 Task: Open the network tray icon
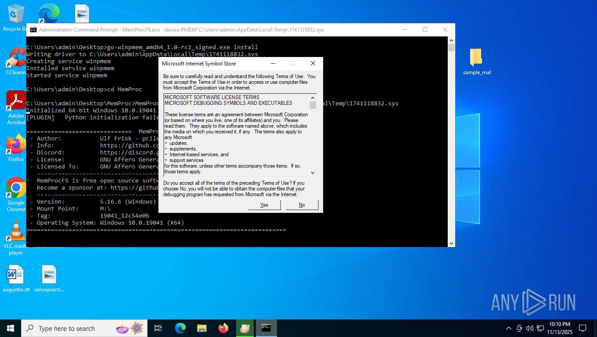coord(540,328)
